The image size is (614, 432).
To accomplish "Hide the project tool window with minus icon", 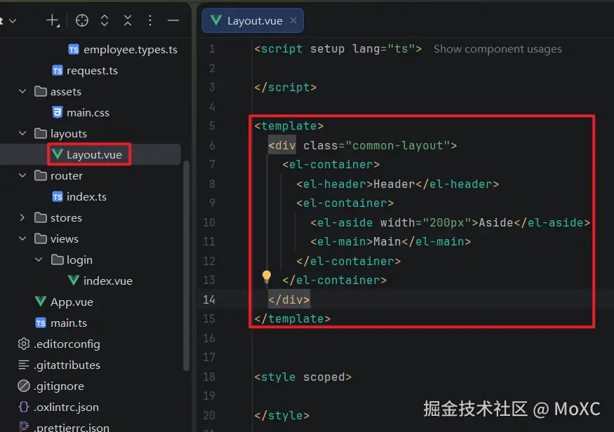I will click(173, 20).
